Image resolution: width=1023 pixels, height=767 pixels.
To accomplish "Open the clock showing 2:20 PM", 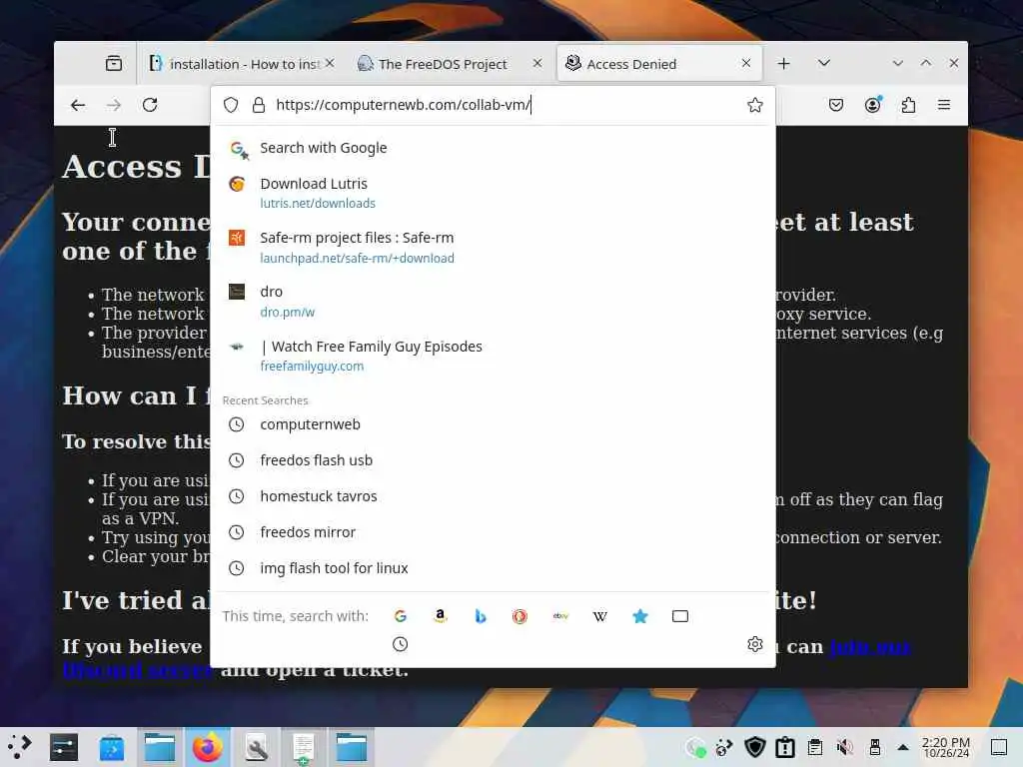I will [x=945, y=747].
